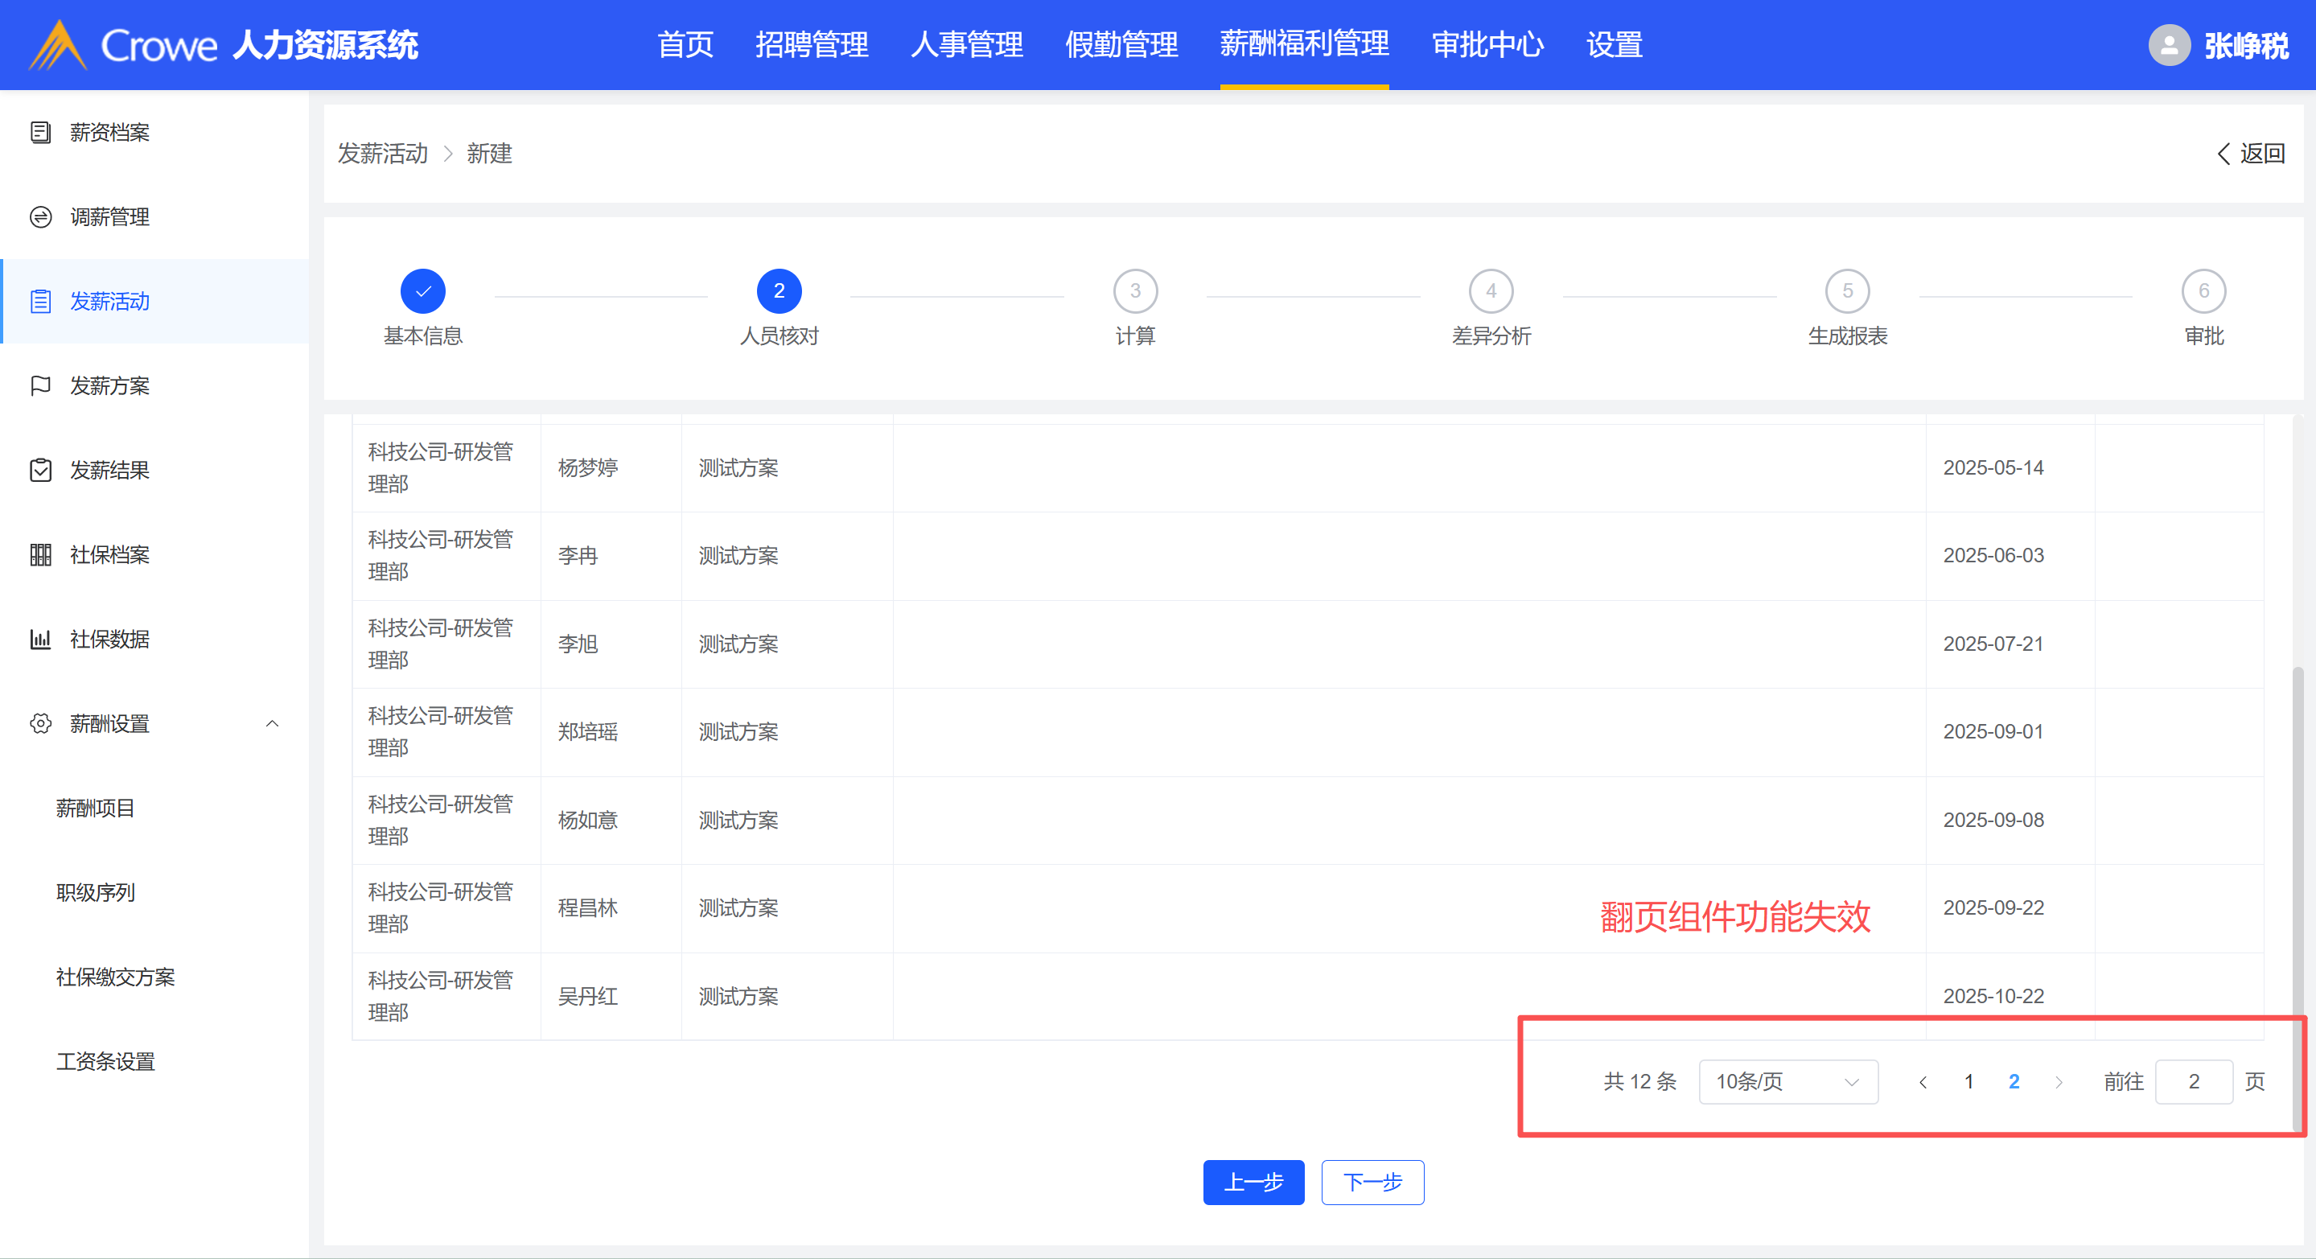Click the 调薪管理 exchange icon
The image size is (2316, 1259).
40,218
